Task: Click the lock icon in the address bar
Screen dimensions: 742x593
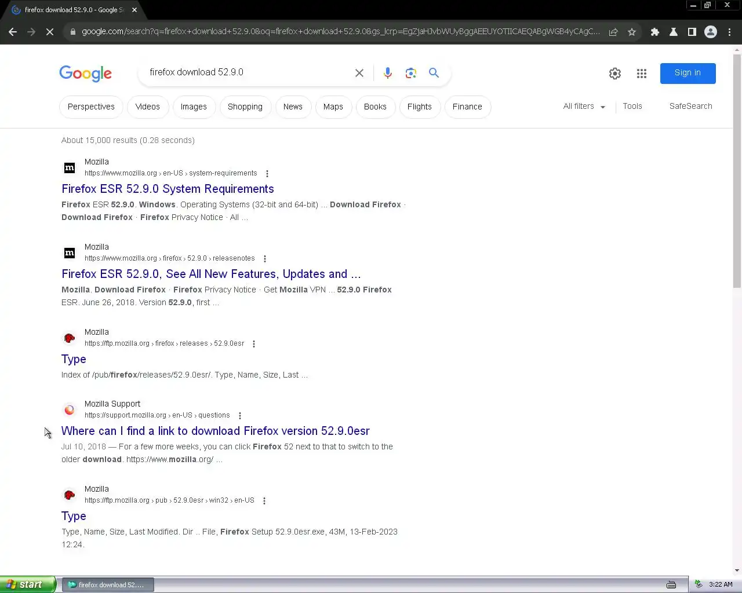Action: (72, 32)
